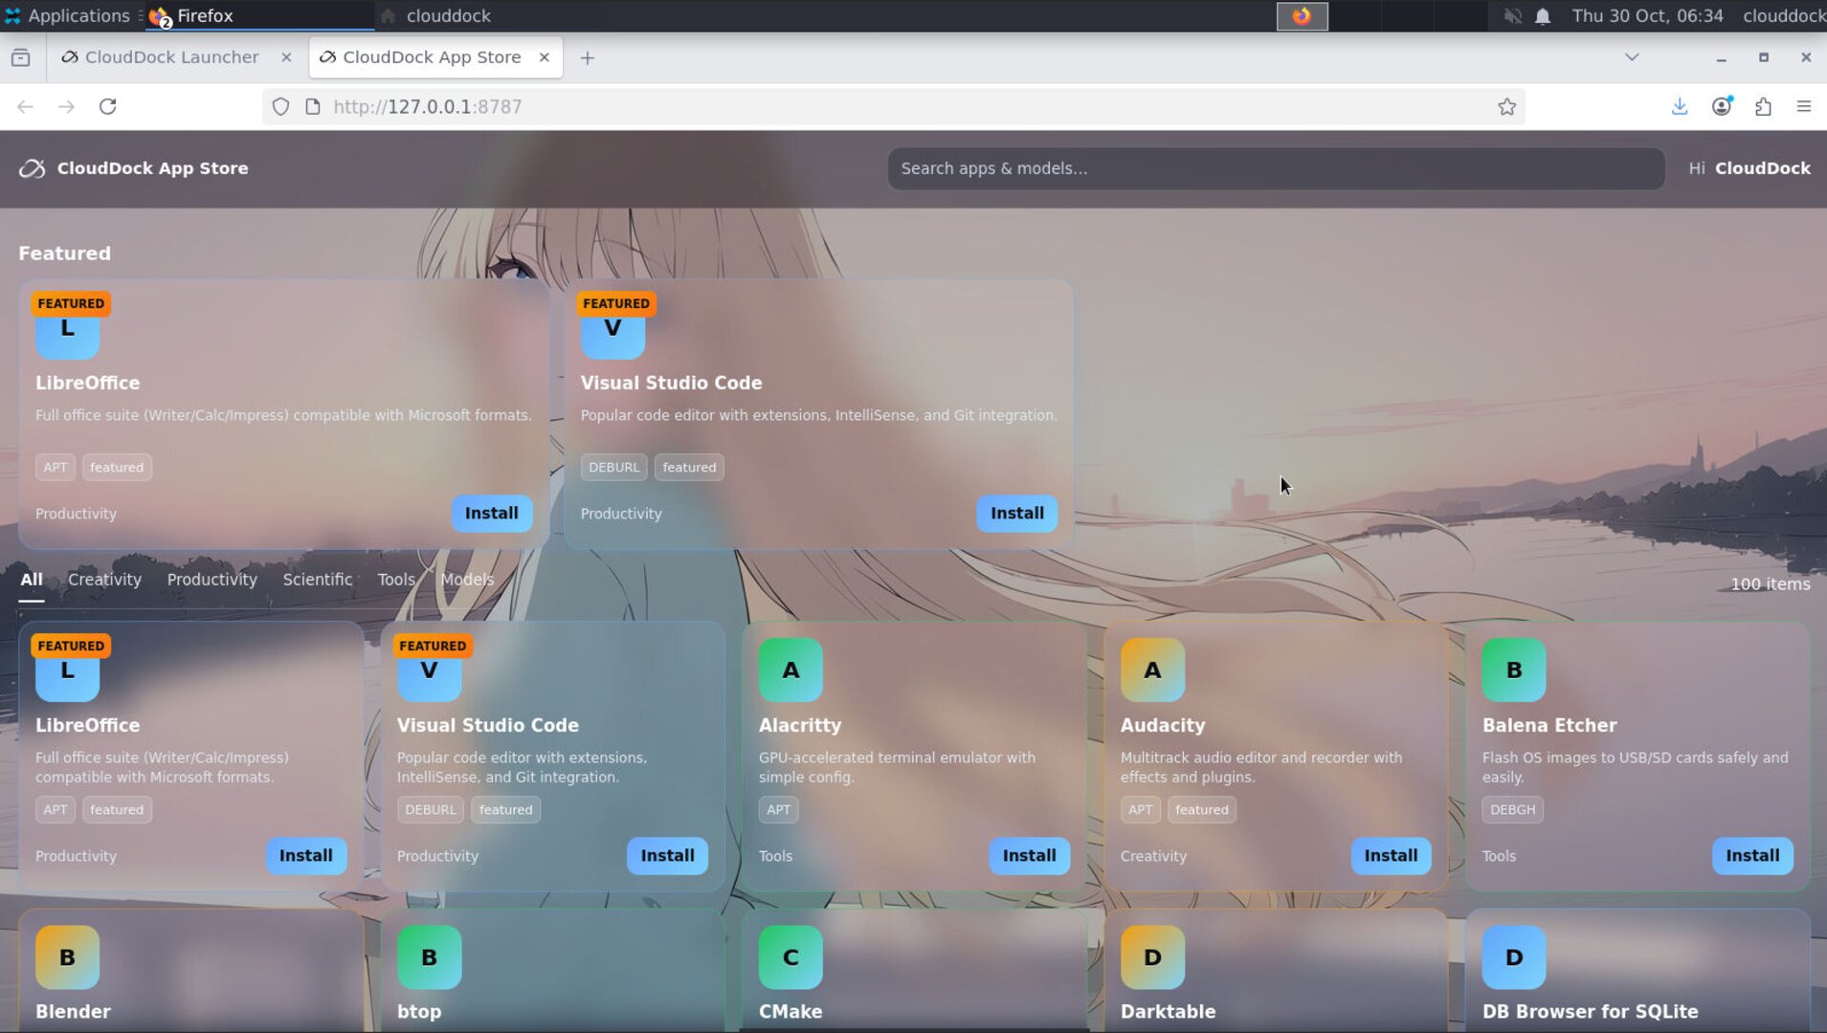Select the Models category filter

point(467,579)
